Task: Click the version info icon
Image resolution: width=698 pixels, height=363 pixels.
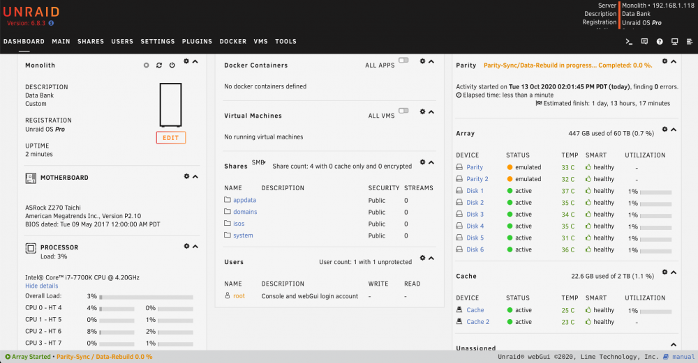Action: (51, 23)
